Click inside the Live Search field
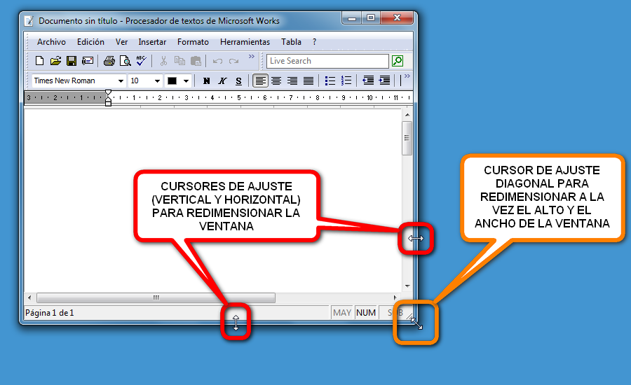The image size is (631, 385). pyautogui.click(x=327, y=61)
